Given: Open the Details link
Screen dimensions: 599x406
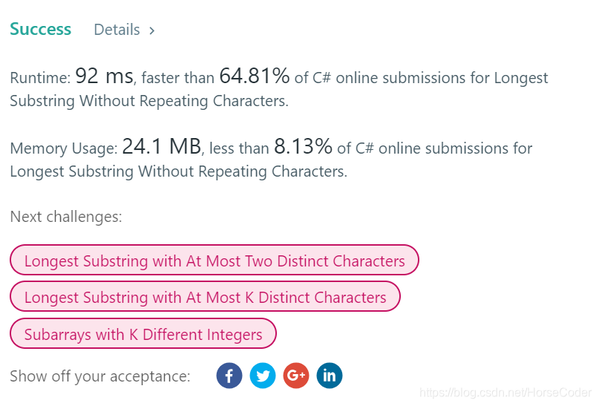Looking at the screenshot, I should click(117, 30).
